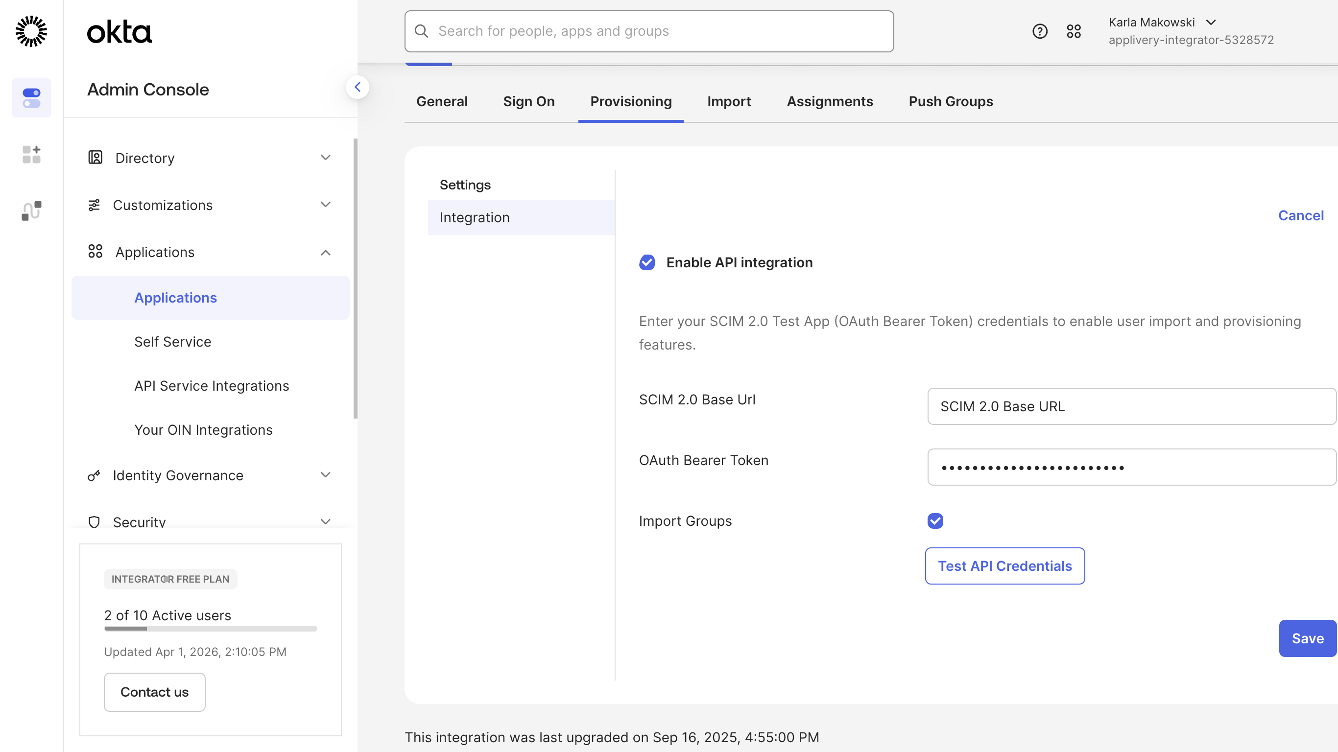Uncheck Enable API integration

[x=646, y=263]
